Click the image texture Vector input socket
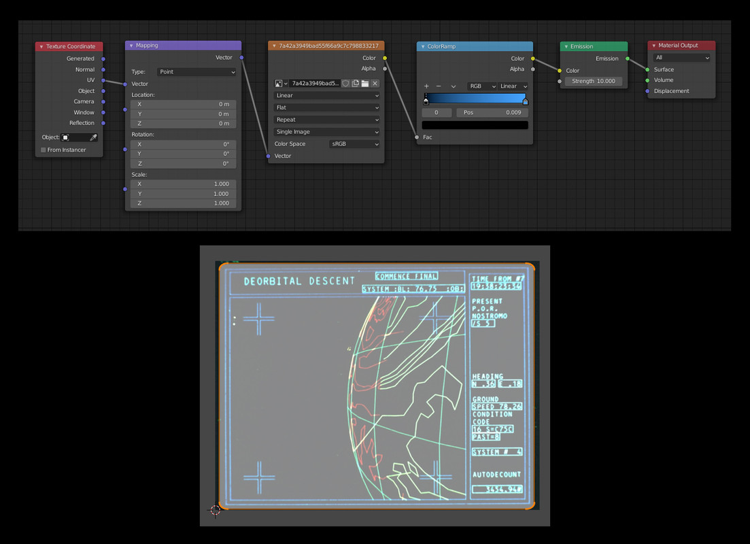This screenshot has width=750, height=544. pyautogui.click(x=269, y=156)
